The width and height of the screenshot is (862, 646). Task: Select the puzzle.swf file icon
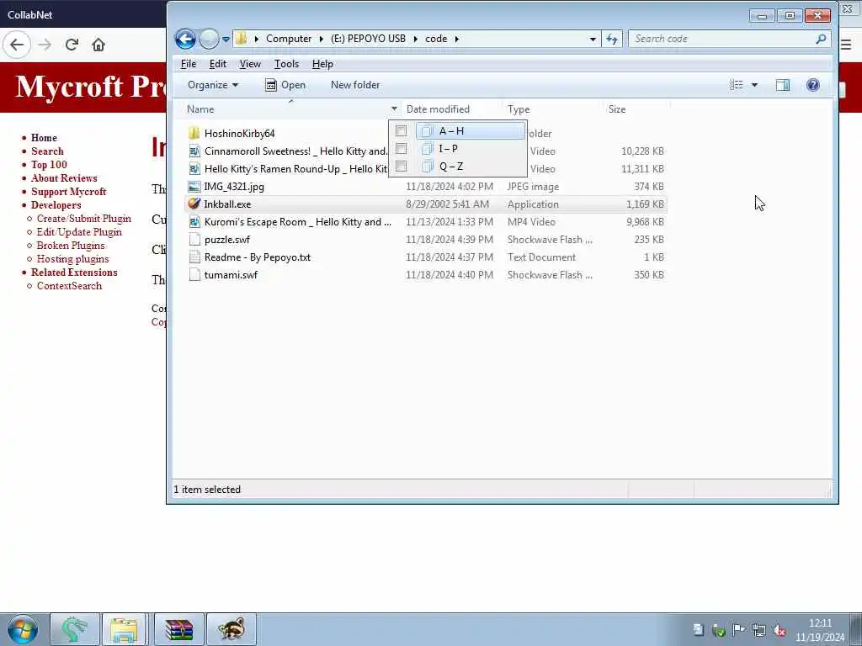(194, 240)
